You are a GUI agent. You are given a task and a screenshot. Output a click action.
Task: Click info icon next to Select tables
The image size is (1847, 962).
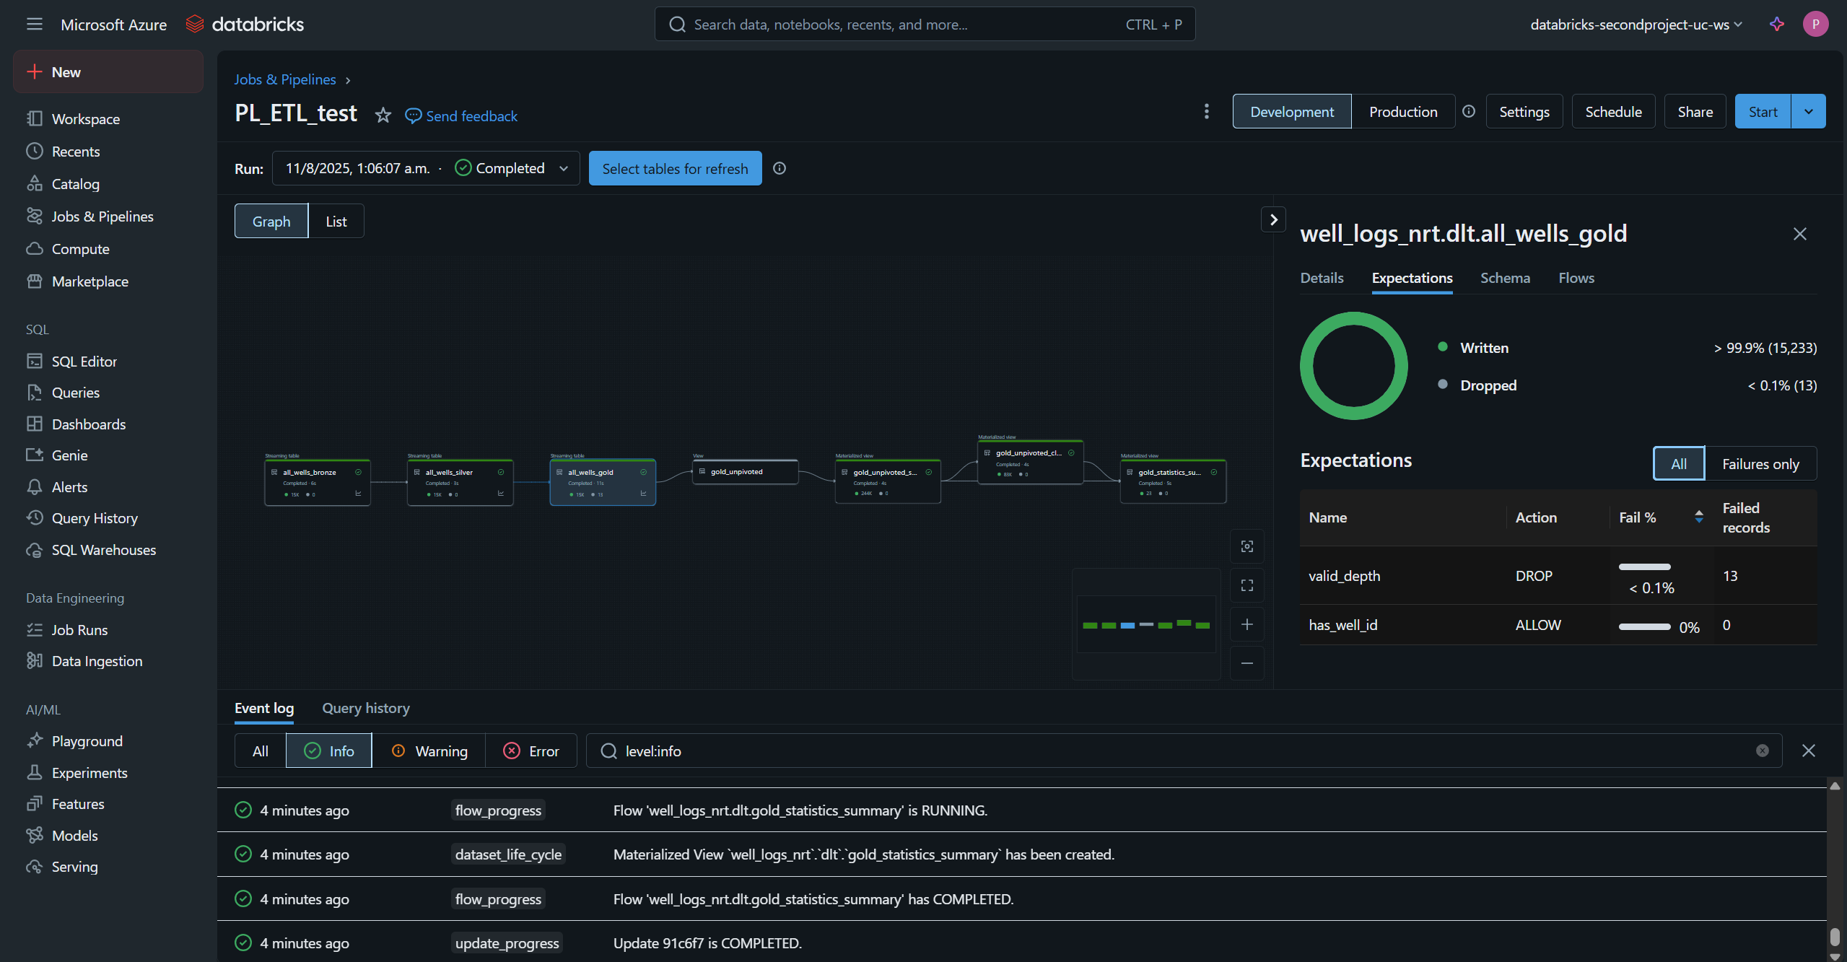780,168
